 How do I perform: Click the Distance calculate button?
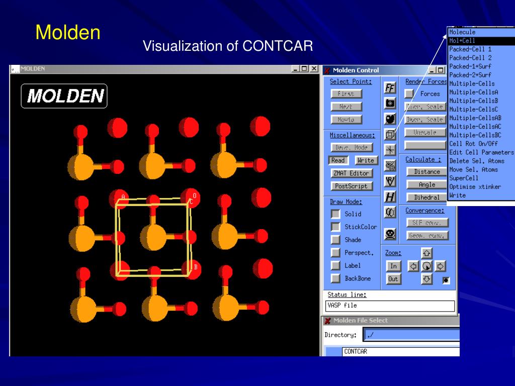tap(427, 172)
